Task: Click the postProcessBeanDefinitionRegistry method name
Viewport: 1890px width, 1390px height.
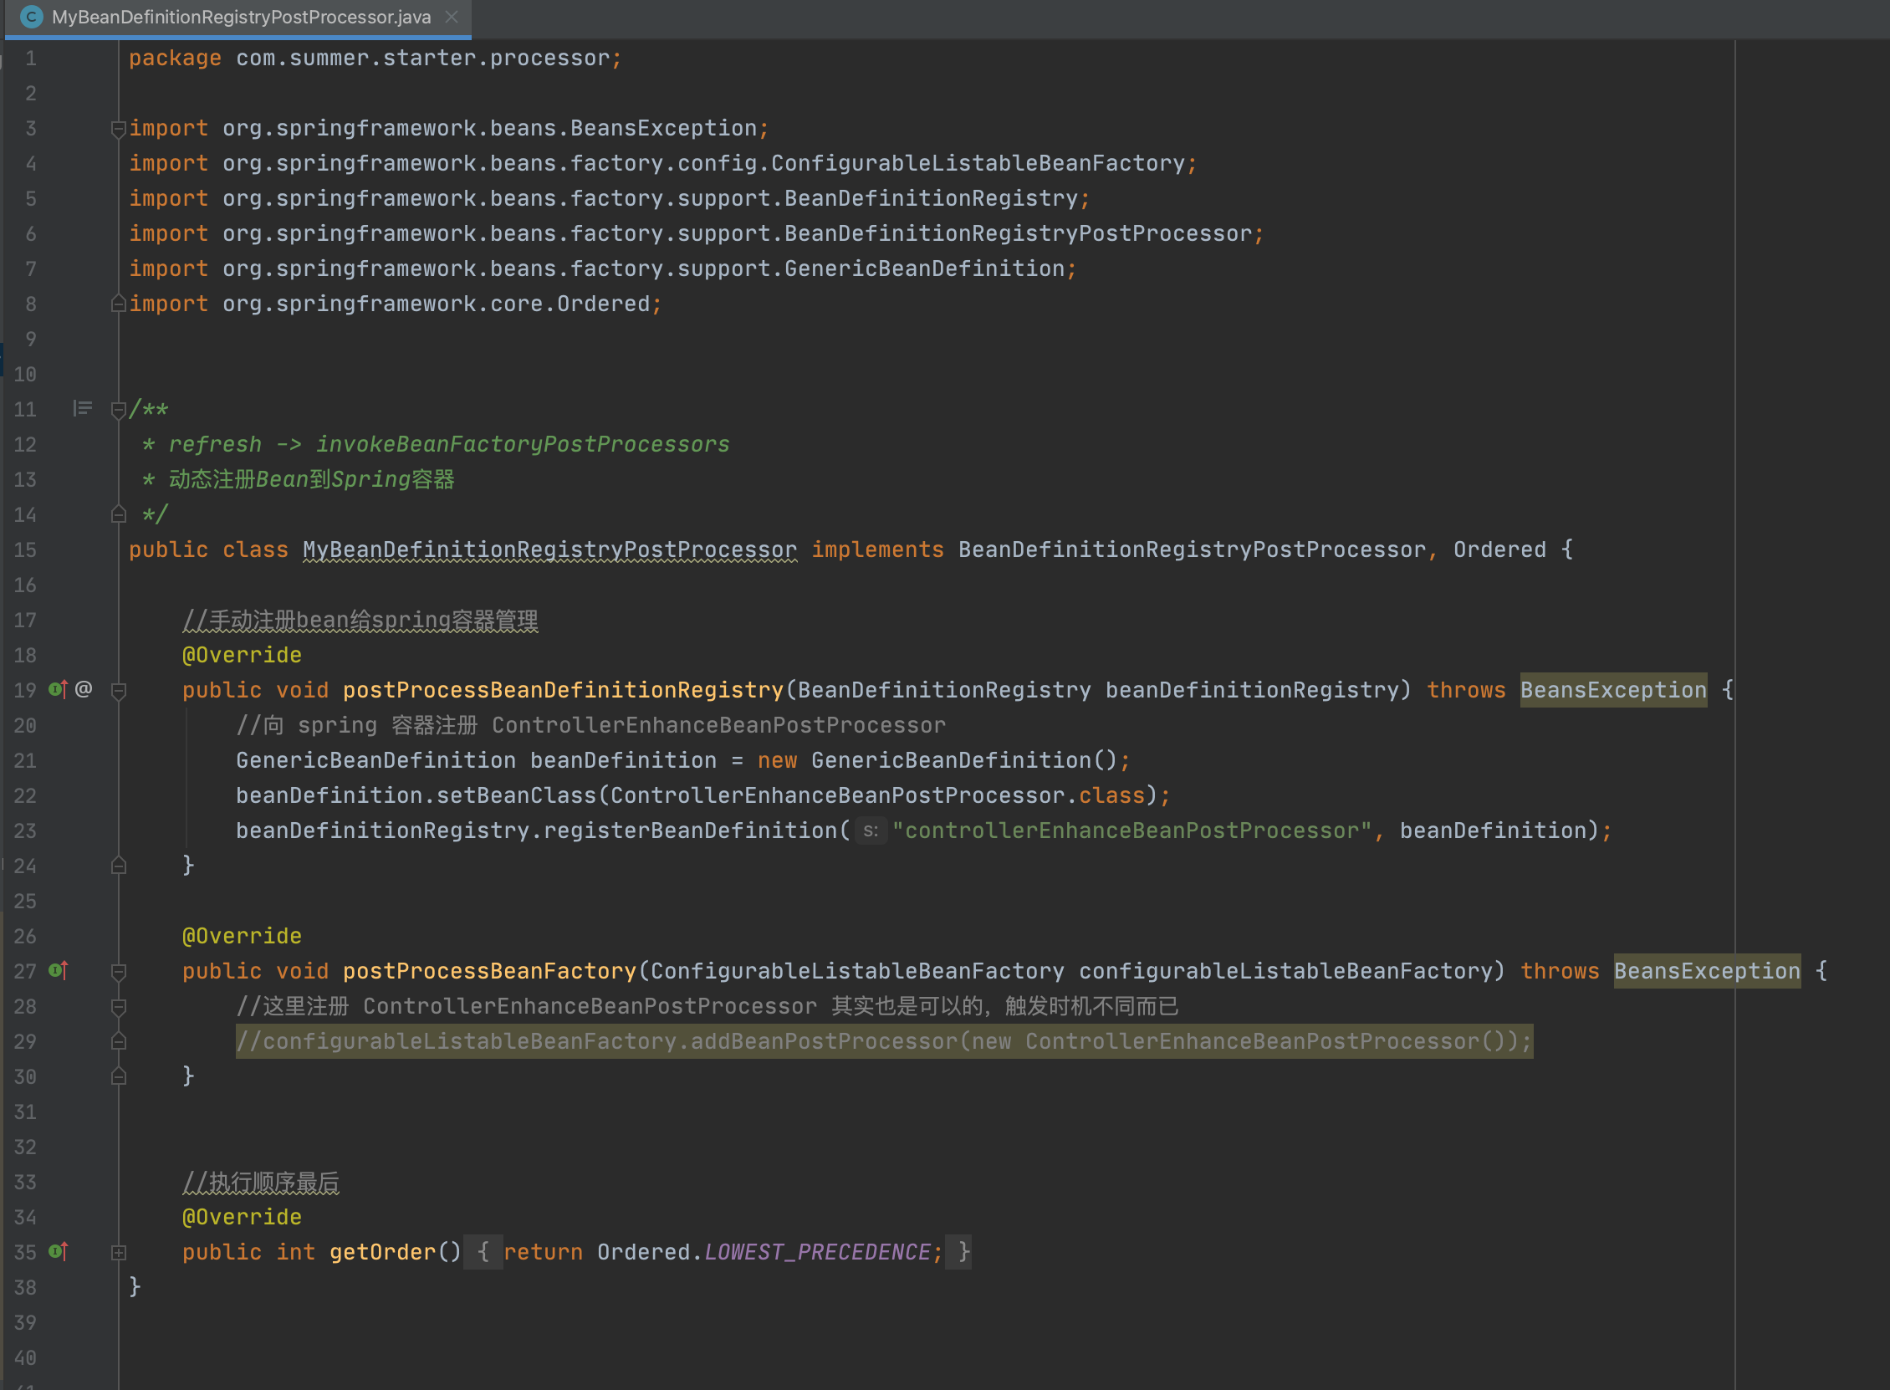Action: pyautogui.click(x=563, y=691)
